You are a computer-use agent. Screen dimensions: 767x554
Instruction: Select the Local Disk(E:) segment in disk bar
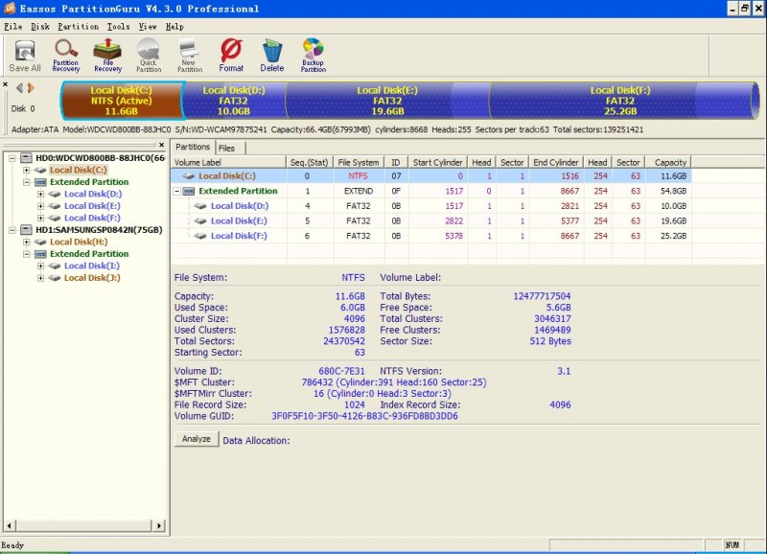[386, 101]
